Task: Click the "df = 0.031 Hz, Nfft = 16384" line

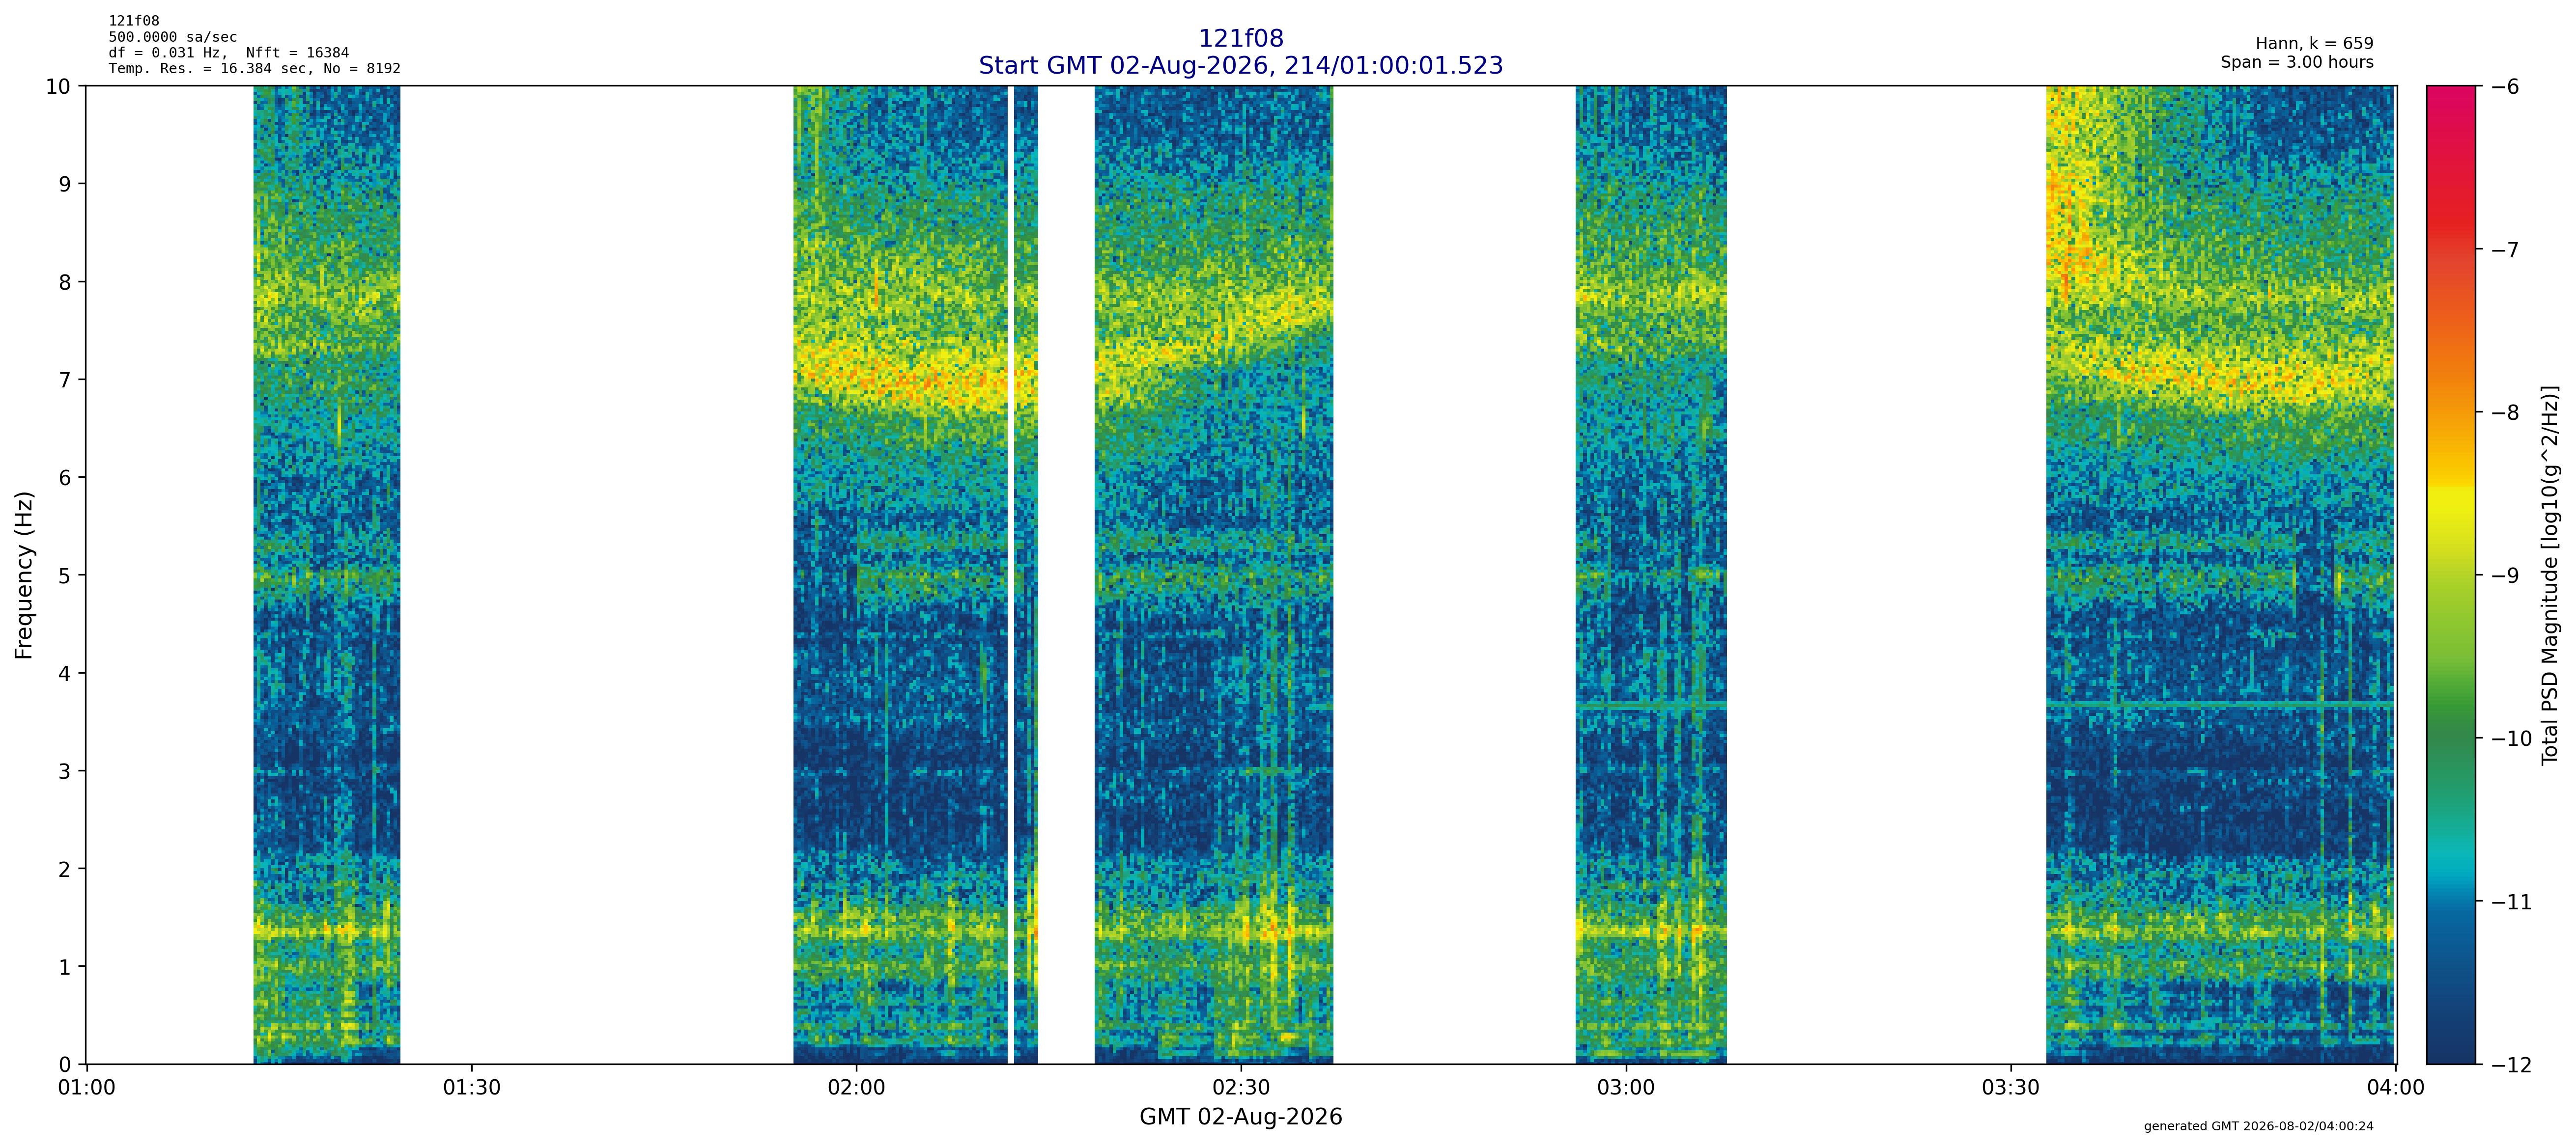Action: point(229,53)
